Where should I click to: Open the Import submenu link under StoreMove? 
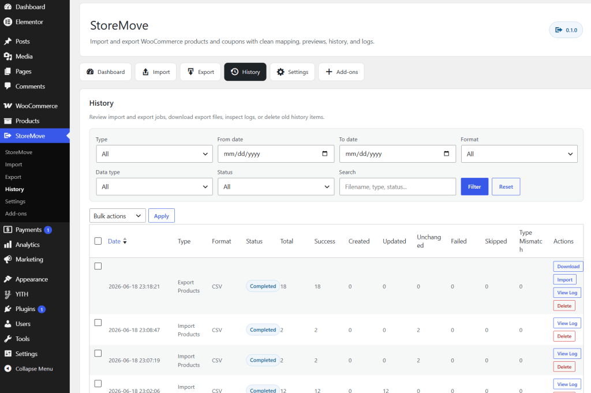[14, 164]
